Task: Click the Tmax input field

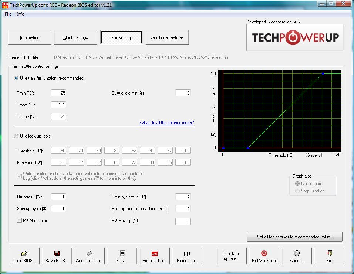Action: 58,105
